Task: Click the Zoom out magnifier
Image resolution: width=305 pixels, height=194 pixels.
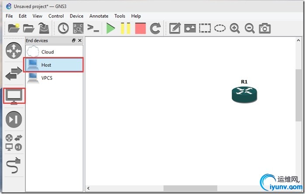Action: coord(250,28)
